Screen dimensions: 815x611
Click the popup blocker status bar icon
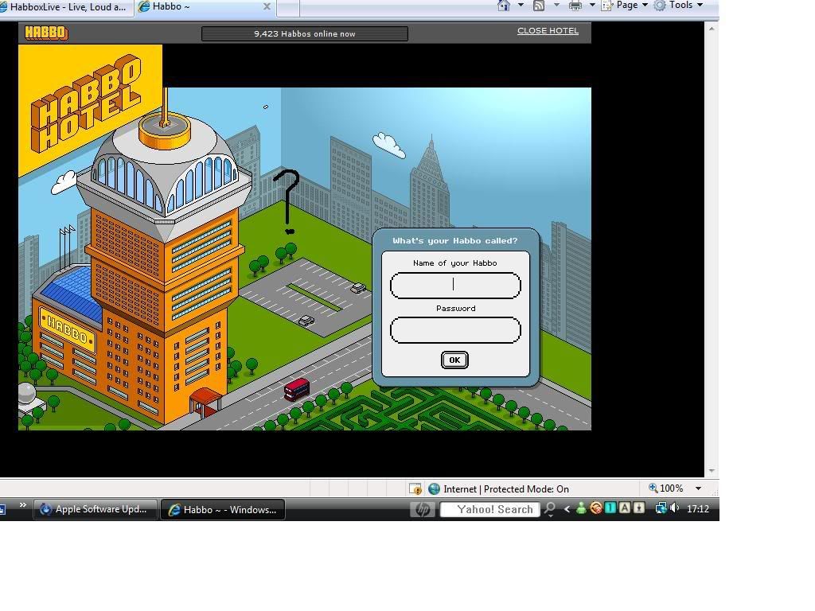415,488
